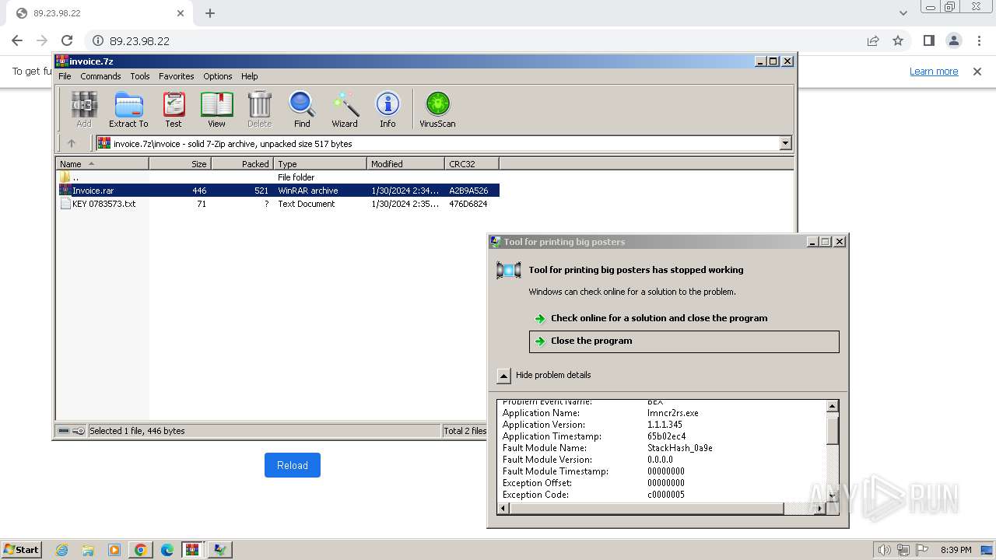
Task: Select KEY 0783573.txt in the list
Action: pos(278,204)
